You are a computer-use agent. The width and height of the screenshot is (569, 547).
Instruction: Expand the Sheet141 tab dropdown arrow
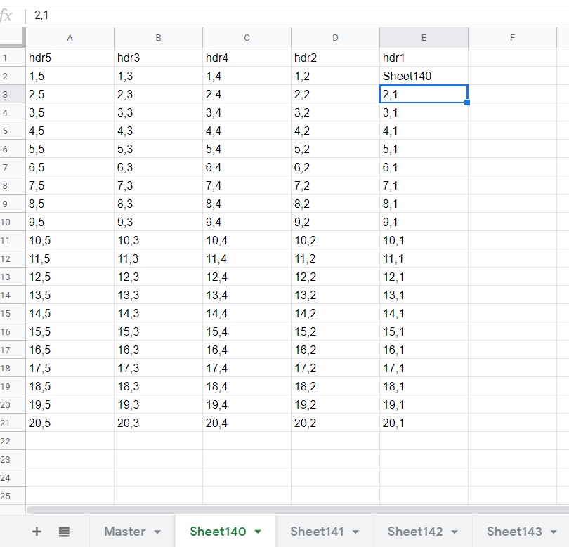coord(355,532)
